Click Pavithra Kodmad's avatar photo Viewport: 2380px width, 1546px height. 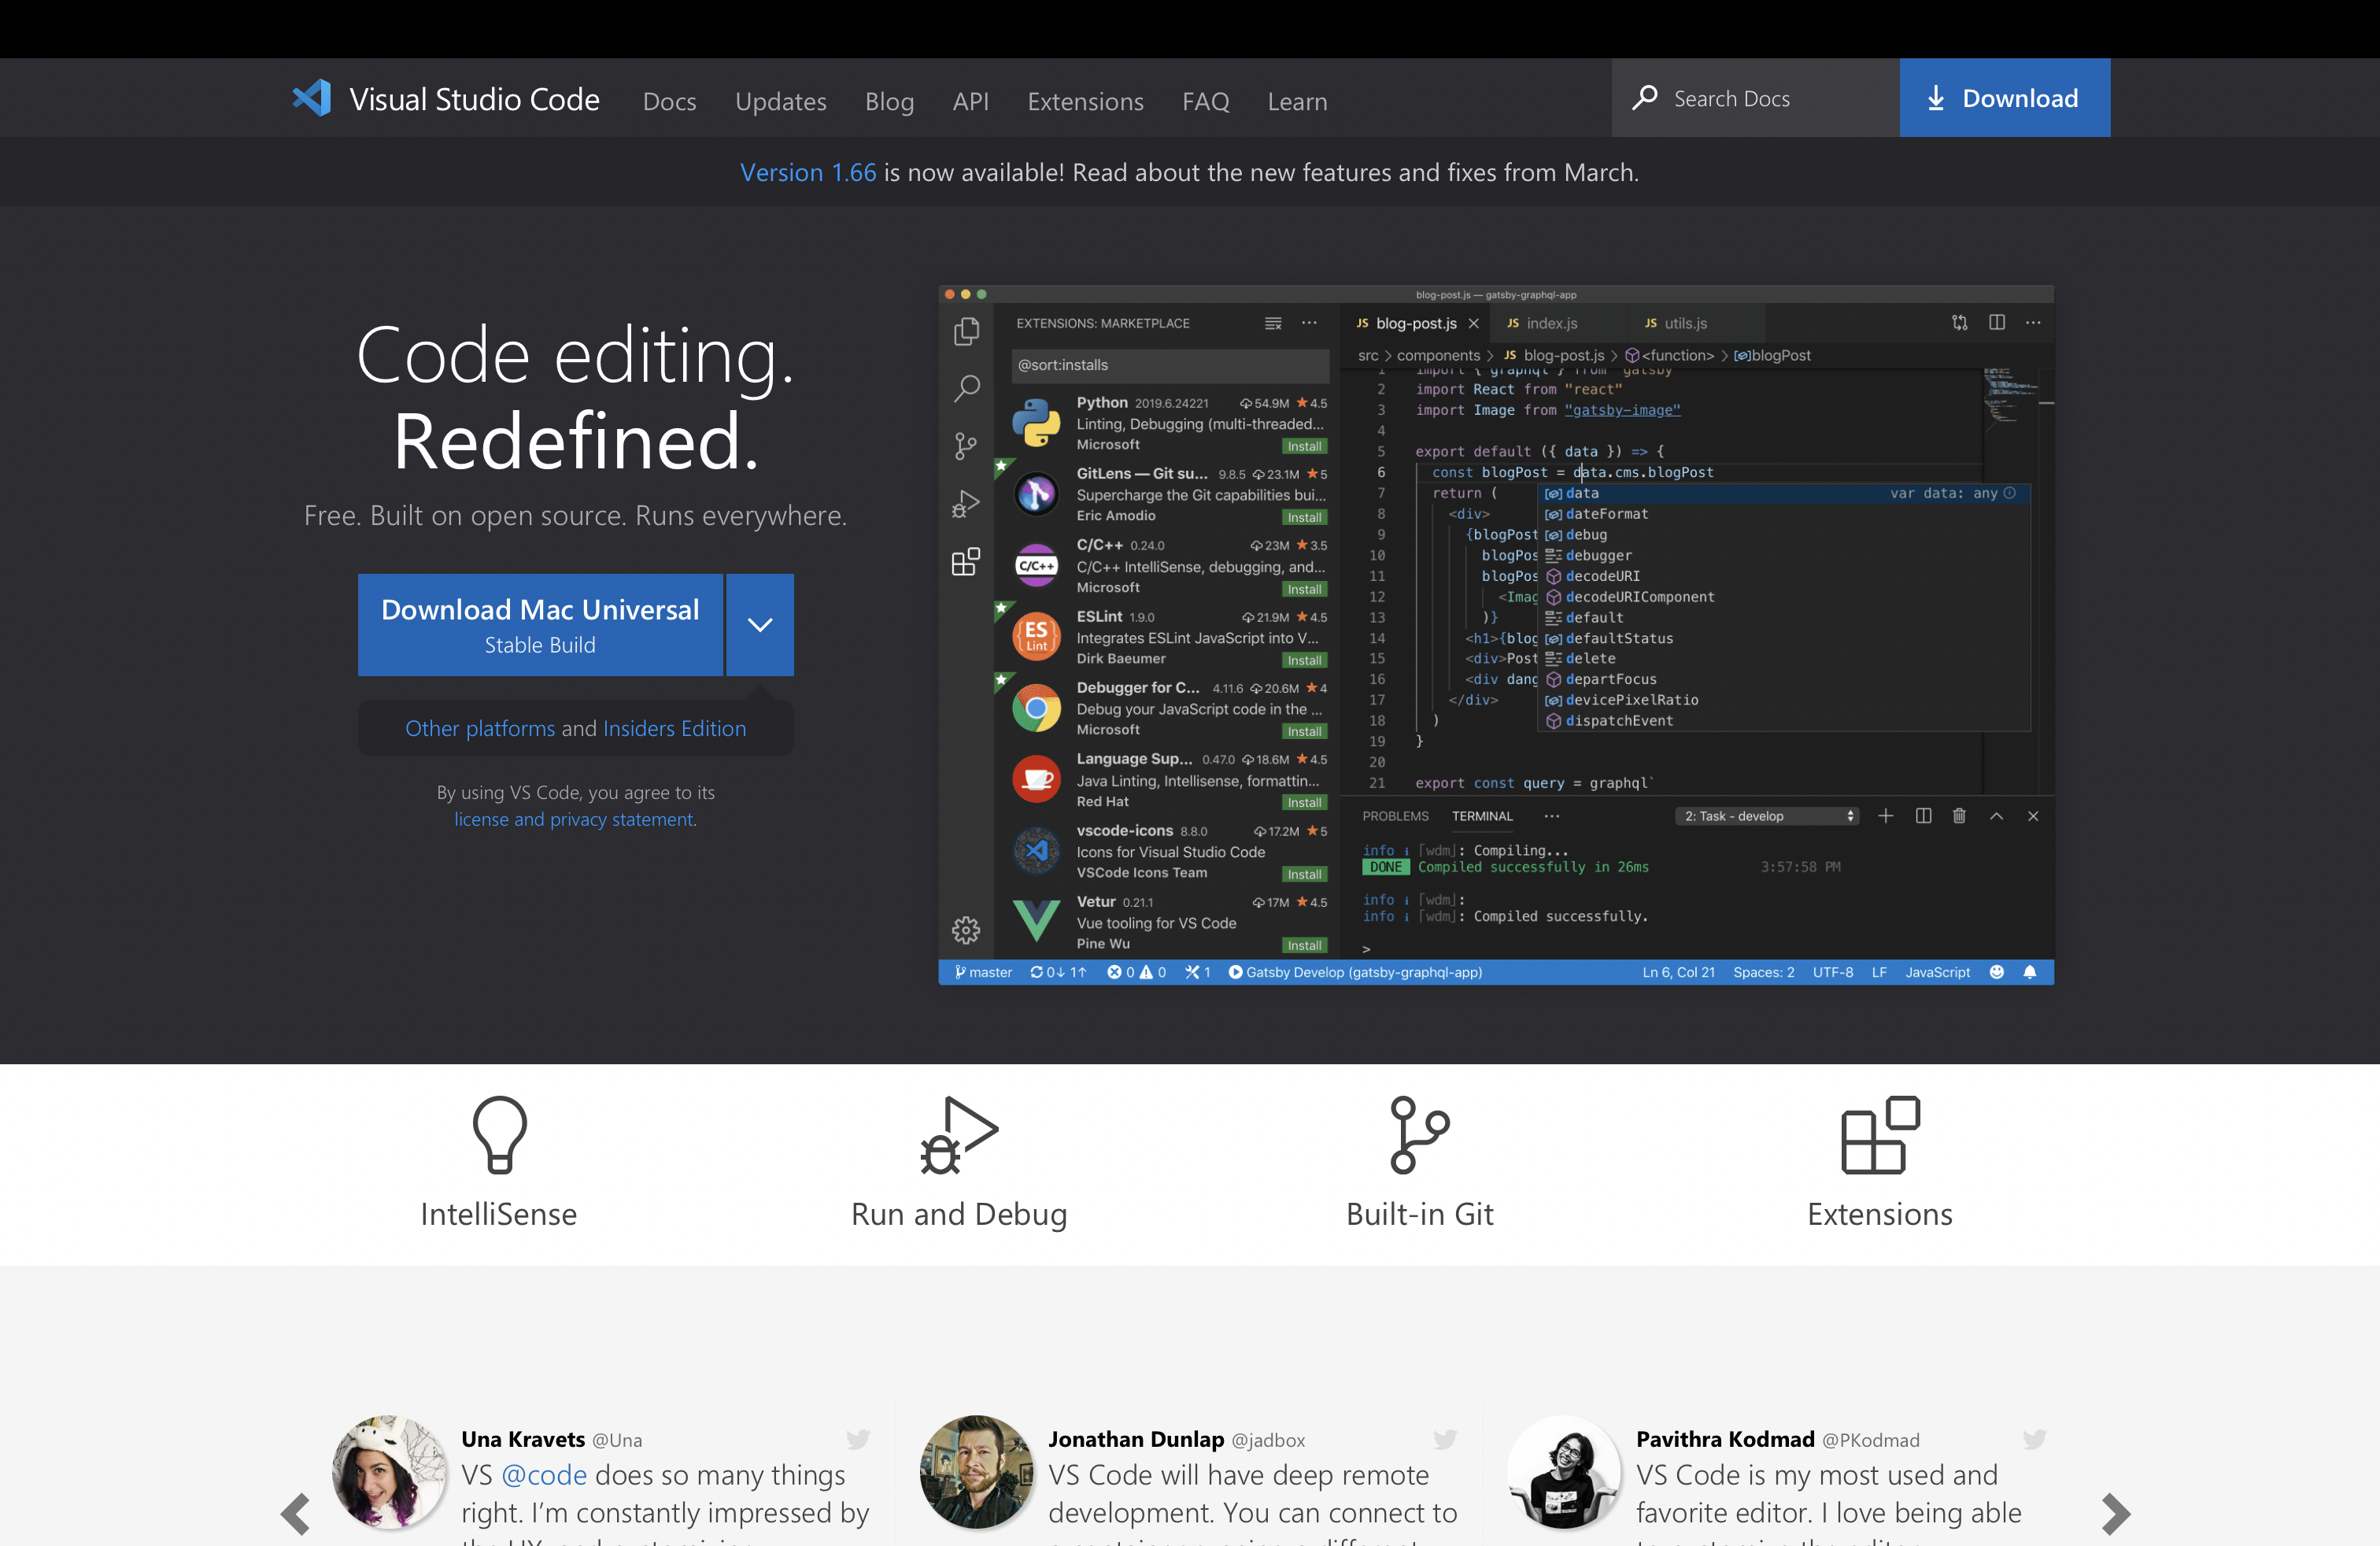[1564, 1472]
